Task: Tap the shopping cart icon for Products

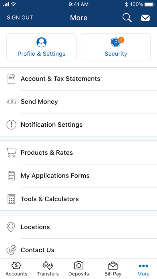Action: (x=11, y=152)
